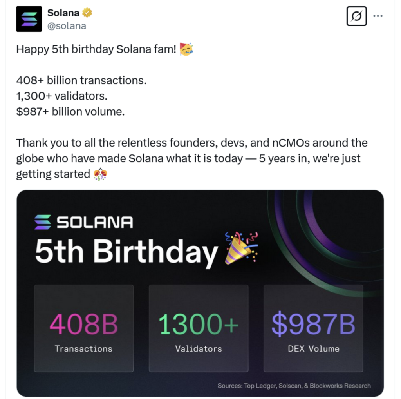The height and width of the screenshot is (399, 401).
Task: Click the 'DEX Volume' card label
Action: tap(313, 348)
